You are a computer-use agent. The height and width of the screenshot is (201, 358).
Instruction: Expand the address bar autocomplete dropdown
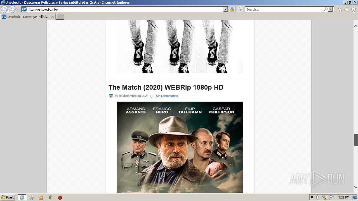[226, 9]
